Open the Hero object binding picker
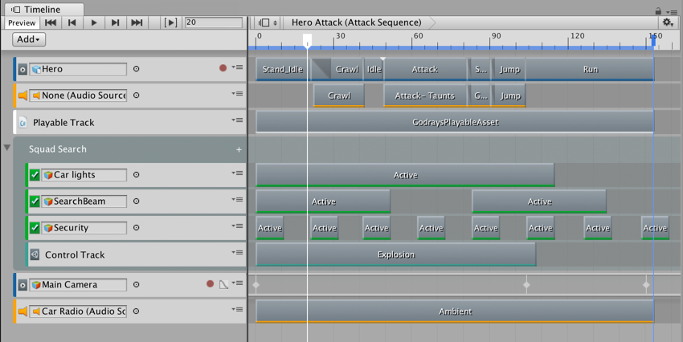683x342 pixels. click(137, 69)
